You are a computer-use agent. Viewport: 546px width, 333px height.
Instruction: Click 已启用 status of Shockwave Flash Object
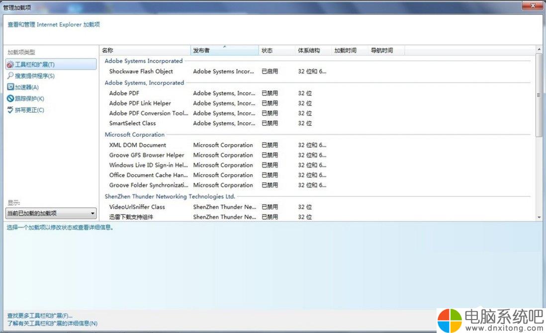click(x=270, y=72)
